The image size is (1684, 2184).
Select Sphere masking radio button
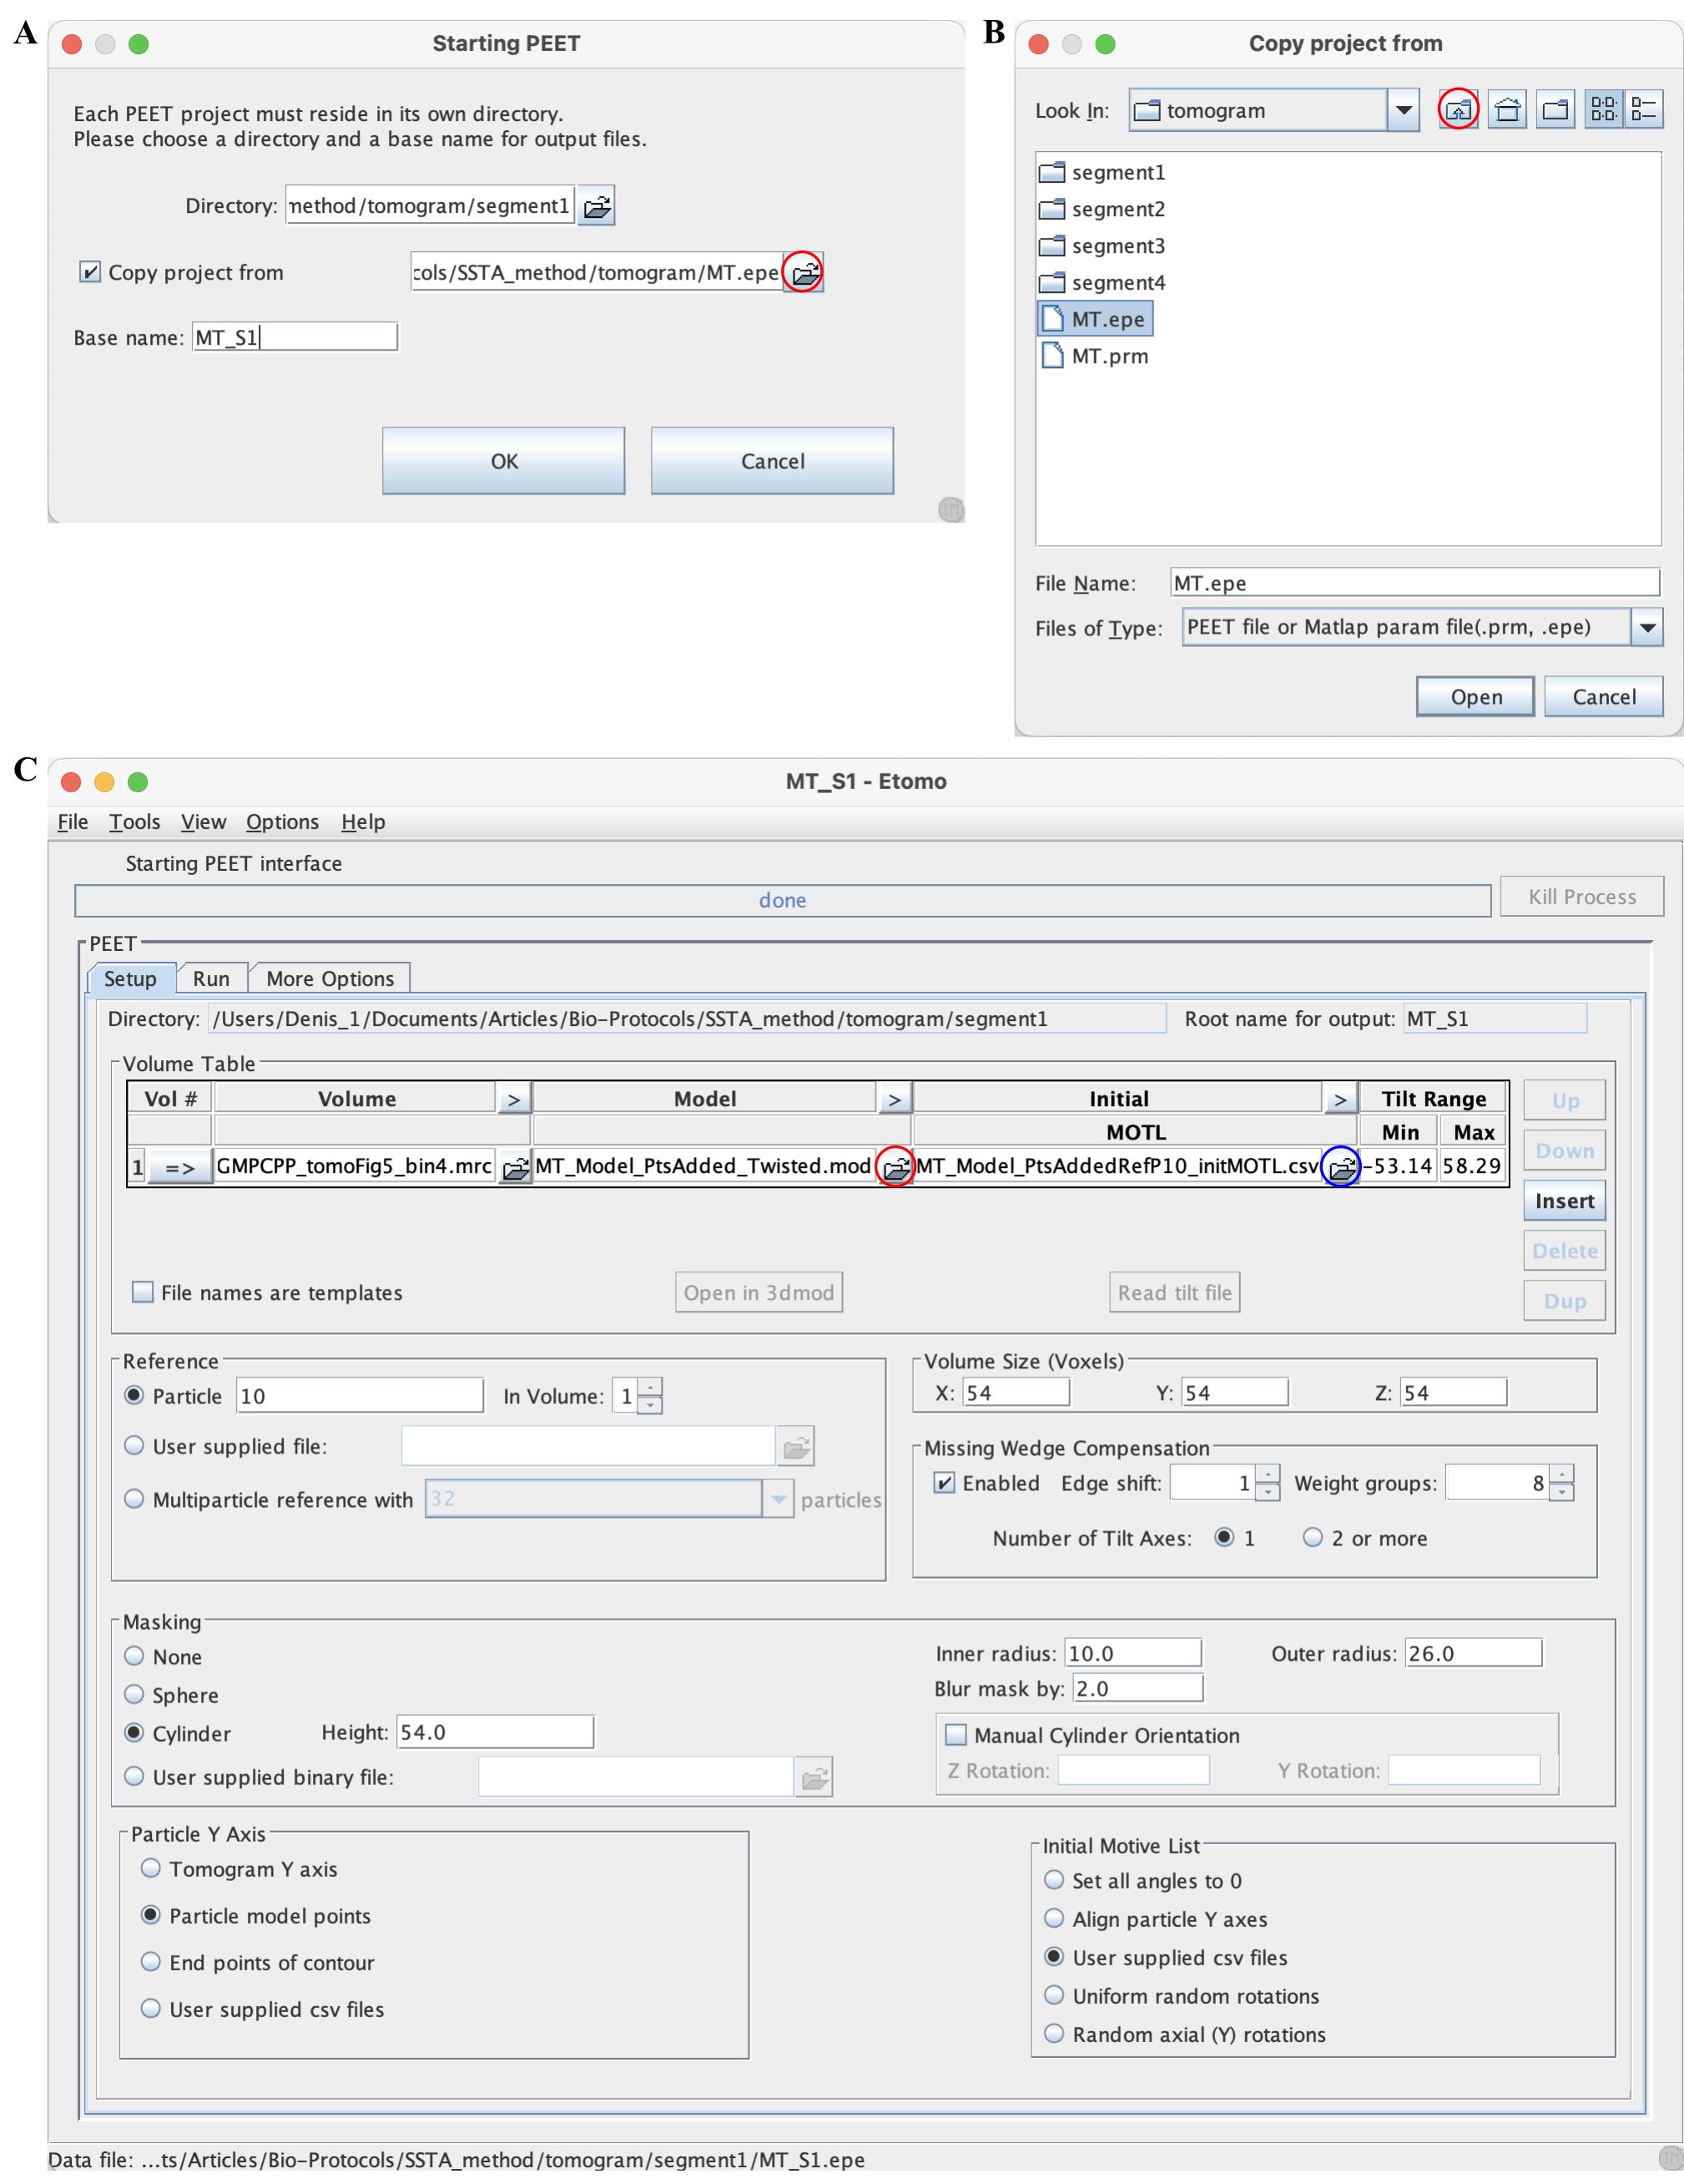(134, 1694)
